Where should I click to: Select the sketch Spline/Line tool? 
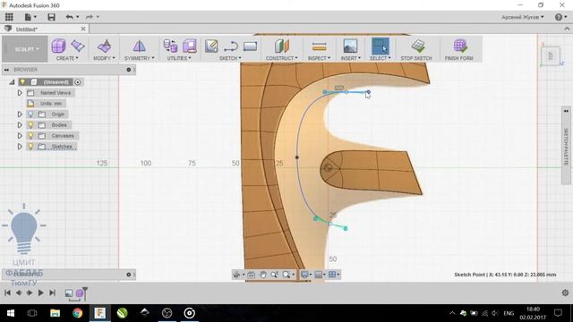(x=231, y=47)
